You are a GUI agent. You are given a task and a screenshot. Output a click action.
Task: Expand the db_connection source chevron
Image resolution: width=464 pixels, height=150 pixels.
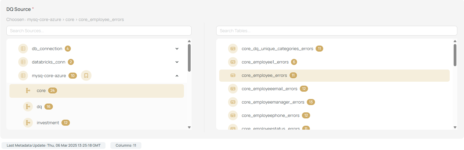pos(177,49)
